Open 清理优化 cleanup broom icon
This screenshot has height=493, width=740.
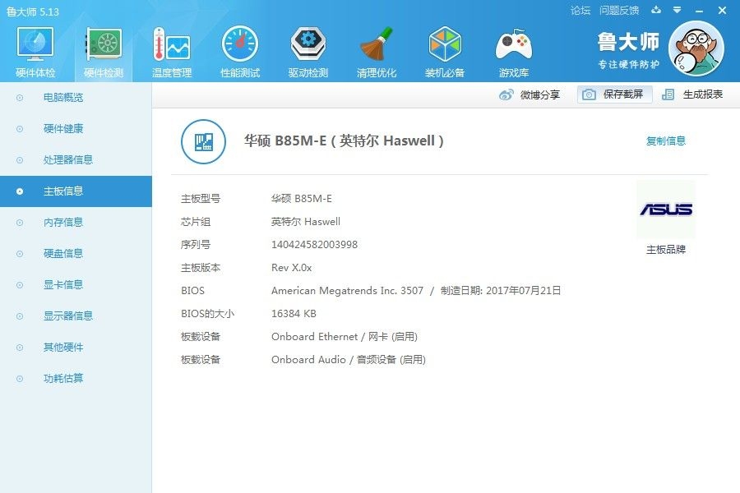377,52
